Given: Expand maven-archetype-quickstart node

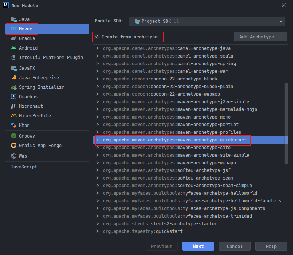Looking at the screenshot, I should (97, 140).
